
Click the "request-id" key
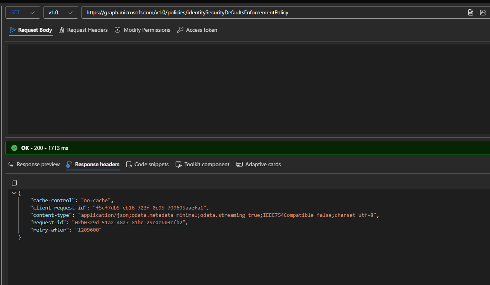(48, 222)
